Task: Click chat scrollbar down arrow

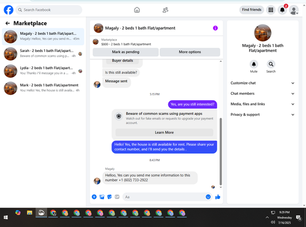Action: pos(220,187)
